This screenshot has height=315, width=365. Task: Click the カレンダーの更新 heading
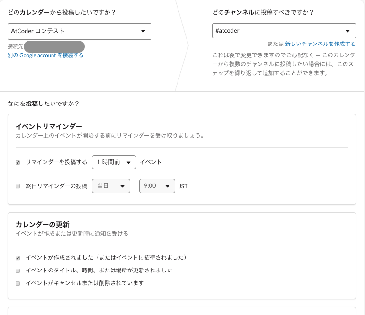(x=42, y=225)
